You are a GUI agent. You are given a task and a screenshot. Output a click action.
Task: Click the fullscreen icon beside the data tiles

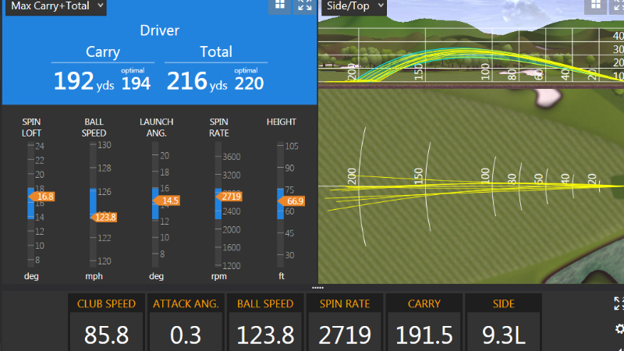coord(619,303)
